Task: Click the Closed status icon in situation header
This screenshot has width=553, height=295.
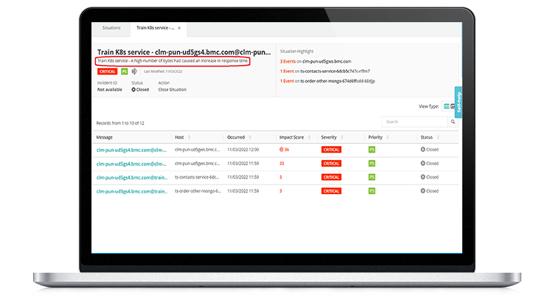Action: (133, 90)
